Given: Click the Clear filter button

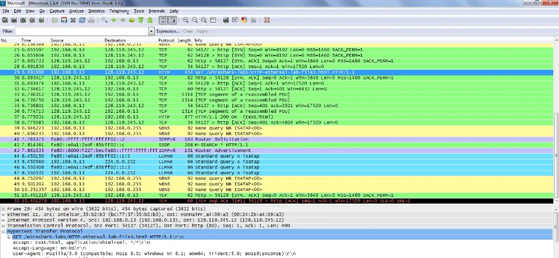Looking at the screenshot, I should point(188,31).
